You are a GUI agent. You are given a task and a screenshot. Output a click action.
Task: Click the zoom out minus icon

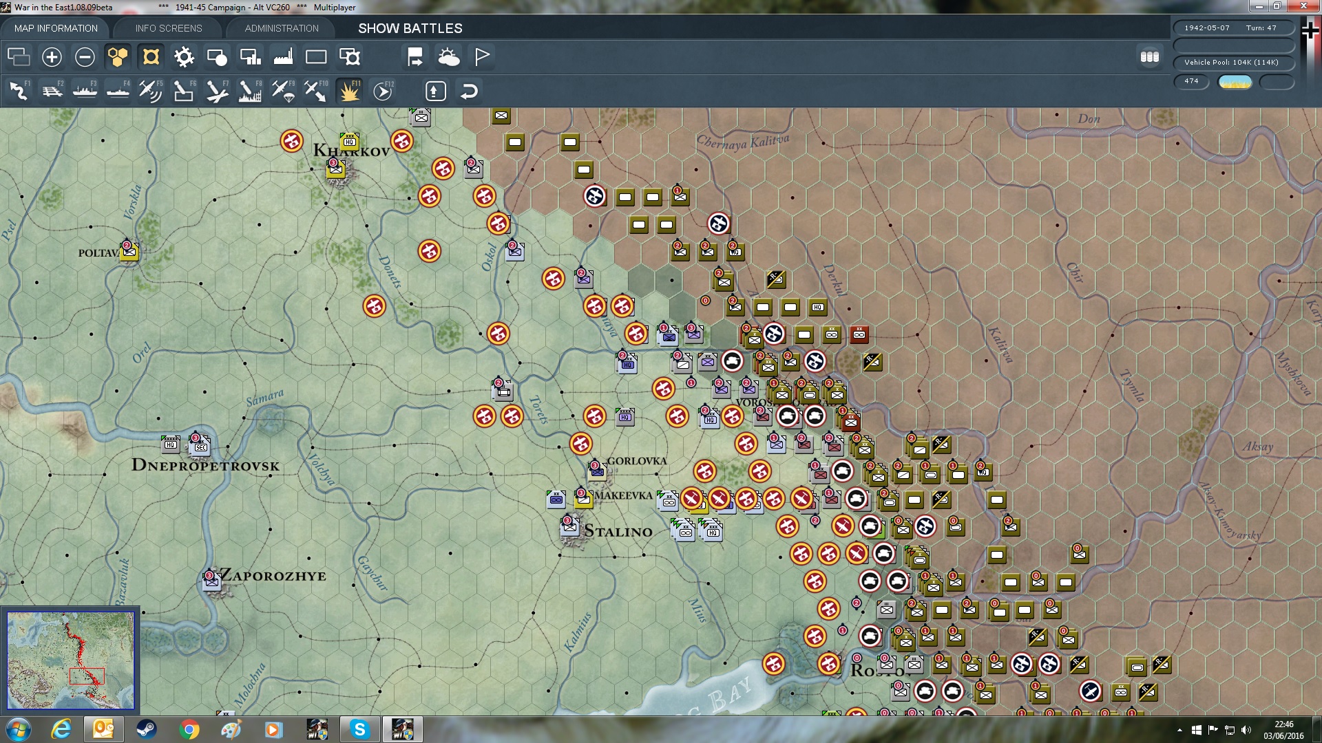click(85, 57)
